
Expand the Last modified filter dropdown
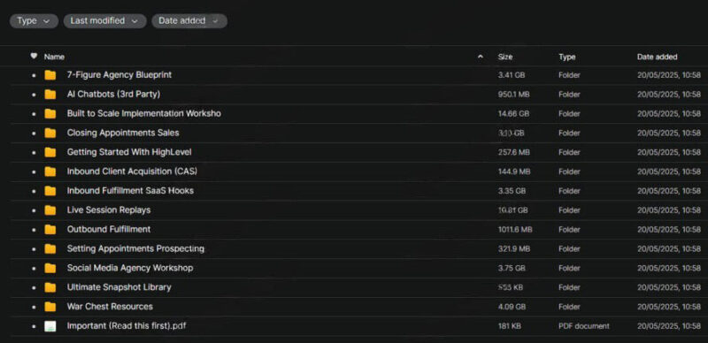(x=104, y=20)
